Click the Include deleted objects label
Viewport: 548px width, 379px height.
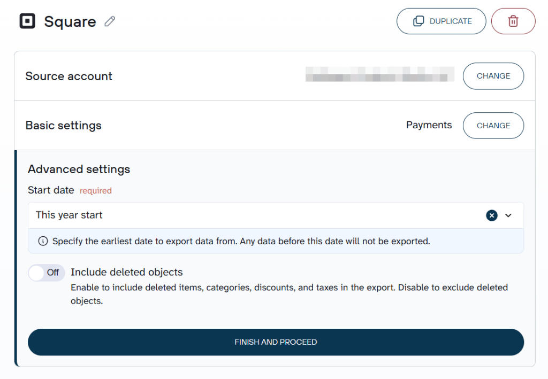[x=127, y=272]
